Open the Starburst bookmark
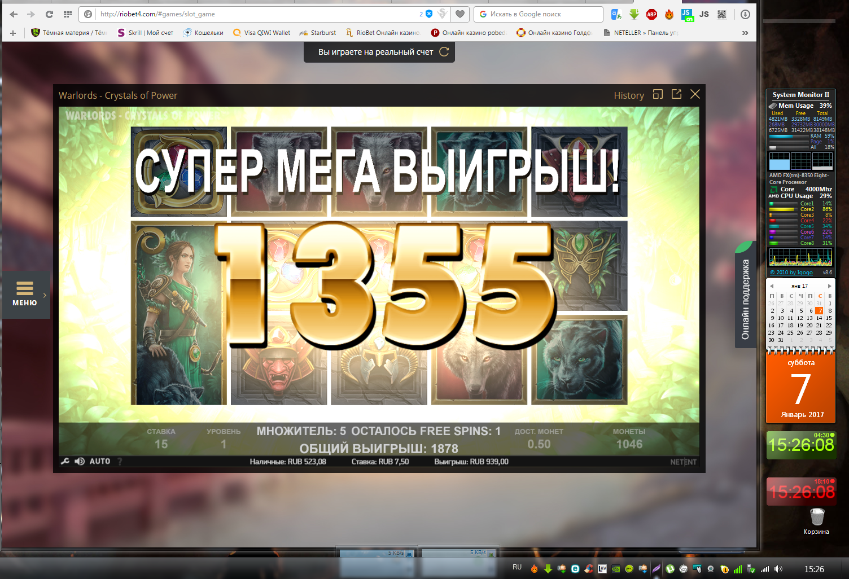This screenshot has height=579, width=849. pos(318,33)
